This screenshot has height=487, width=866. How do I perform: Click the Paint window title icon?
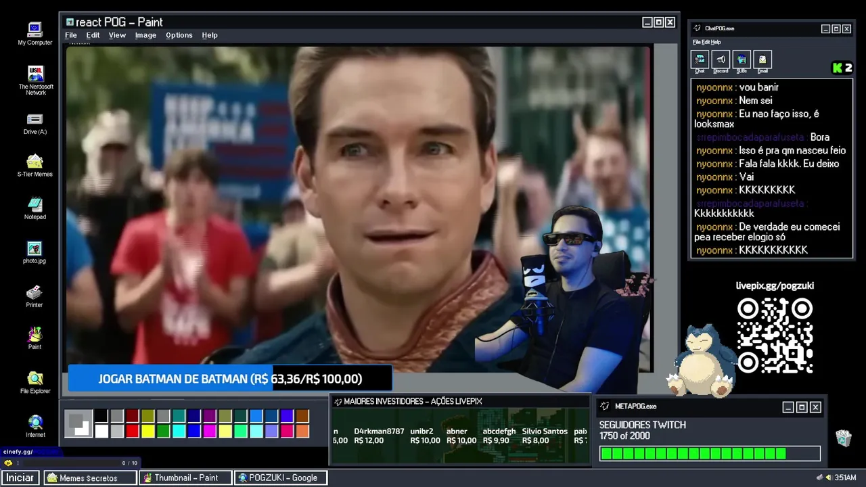[70, 22]
